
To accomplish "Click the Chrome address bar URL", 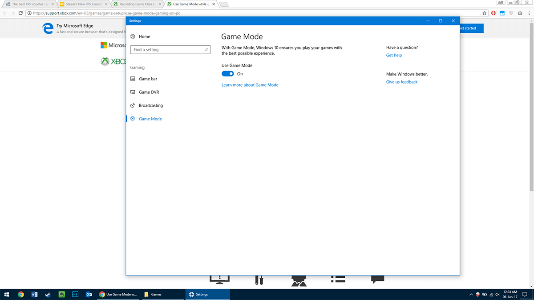I will (x=106, y=13).
